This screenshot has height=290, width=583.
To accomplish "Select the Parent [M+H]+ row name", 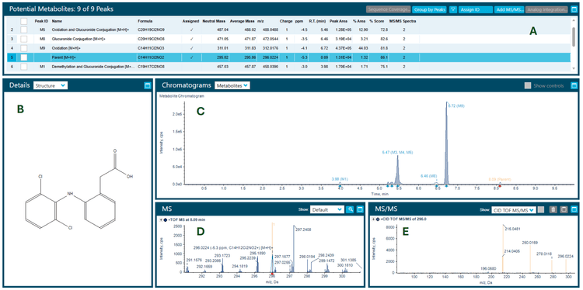I will (64, 57).
